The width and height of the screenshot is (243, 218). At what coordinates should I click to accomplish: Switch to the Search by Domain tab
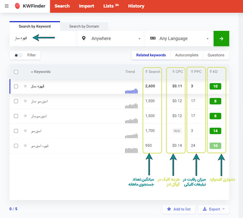pos(84,27)
